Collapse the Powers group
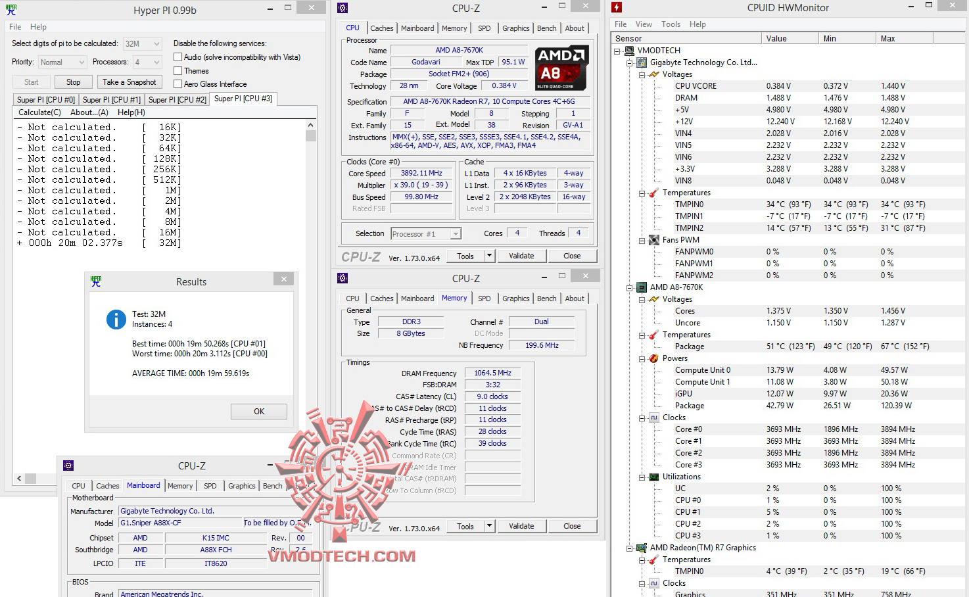Image resolution: width=969 pixels, height=597 pixels. [642, 358]
